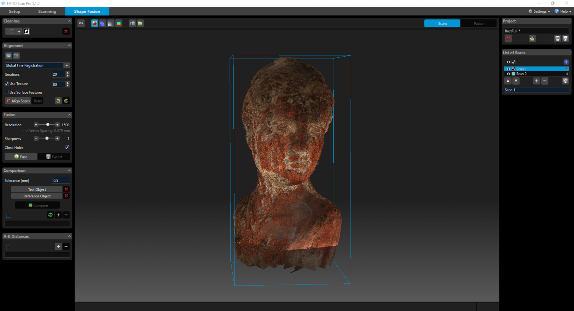574x311 pixels.
Task: Disable Use Texture
Action: (7, 83)
